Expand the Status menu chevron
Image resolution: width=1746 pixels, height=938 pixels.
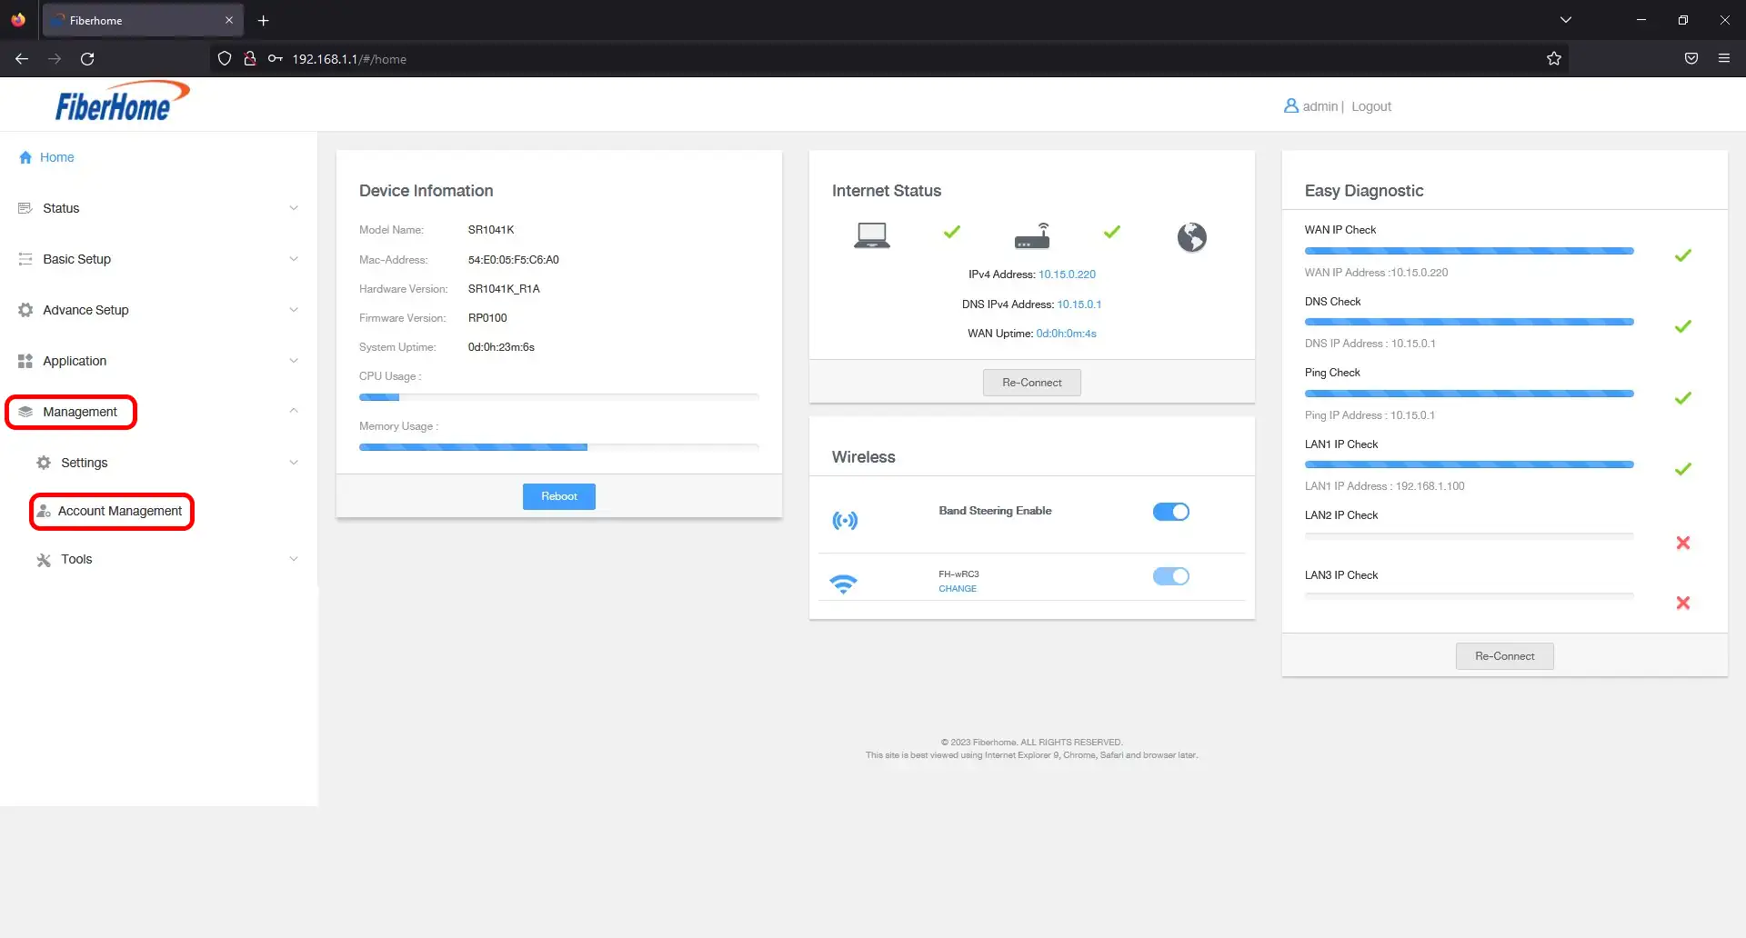click(293, 208)
